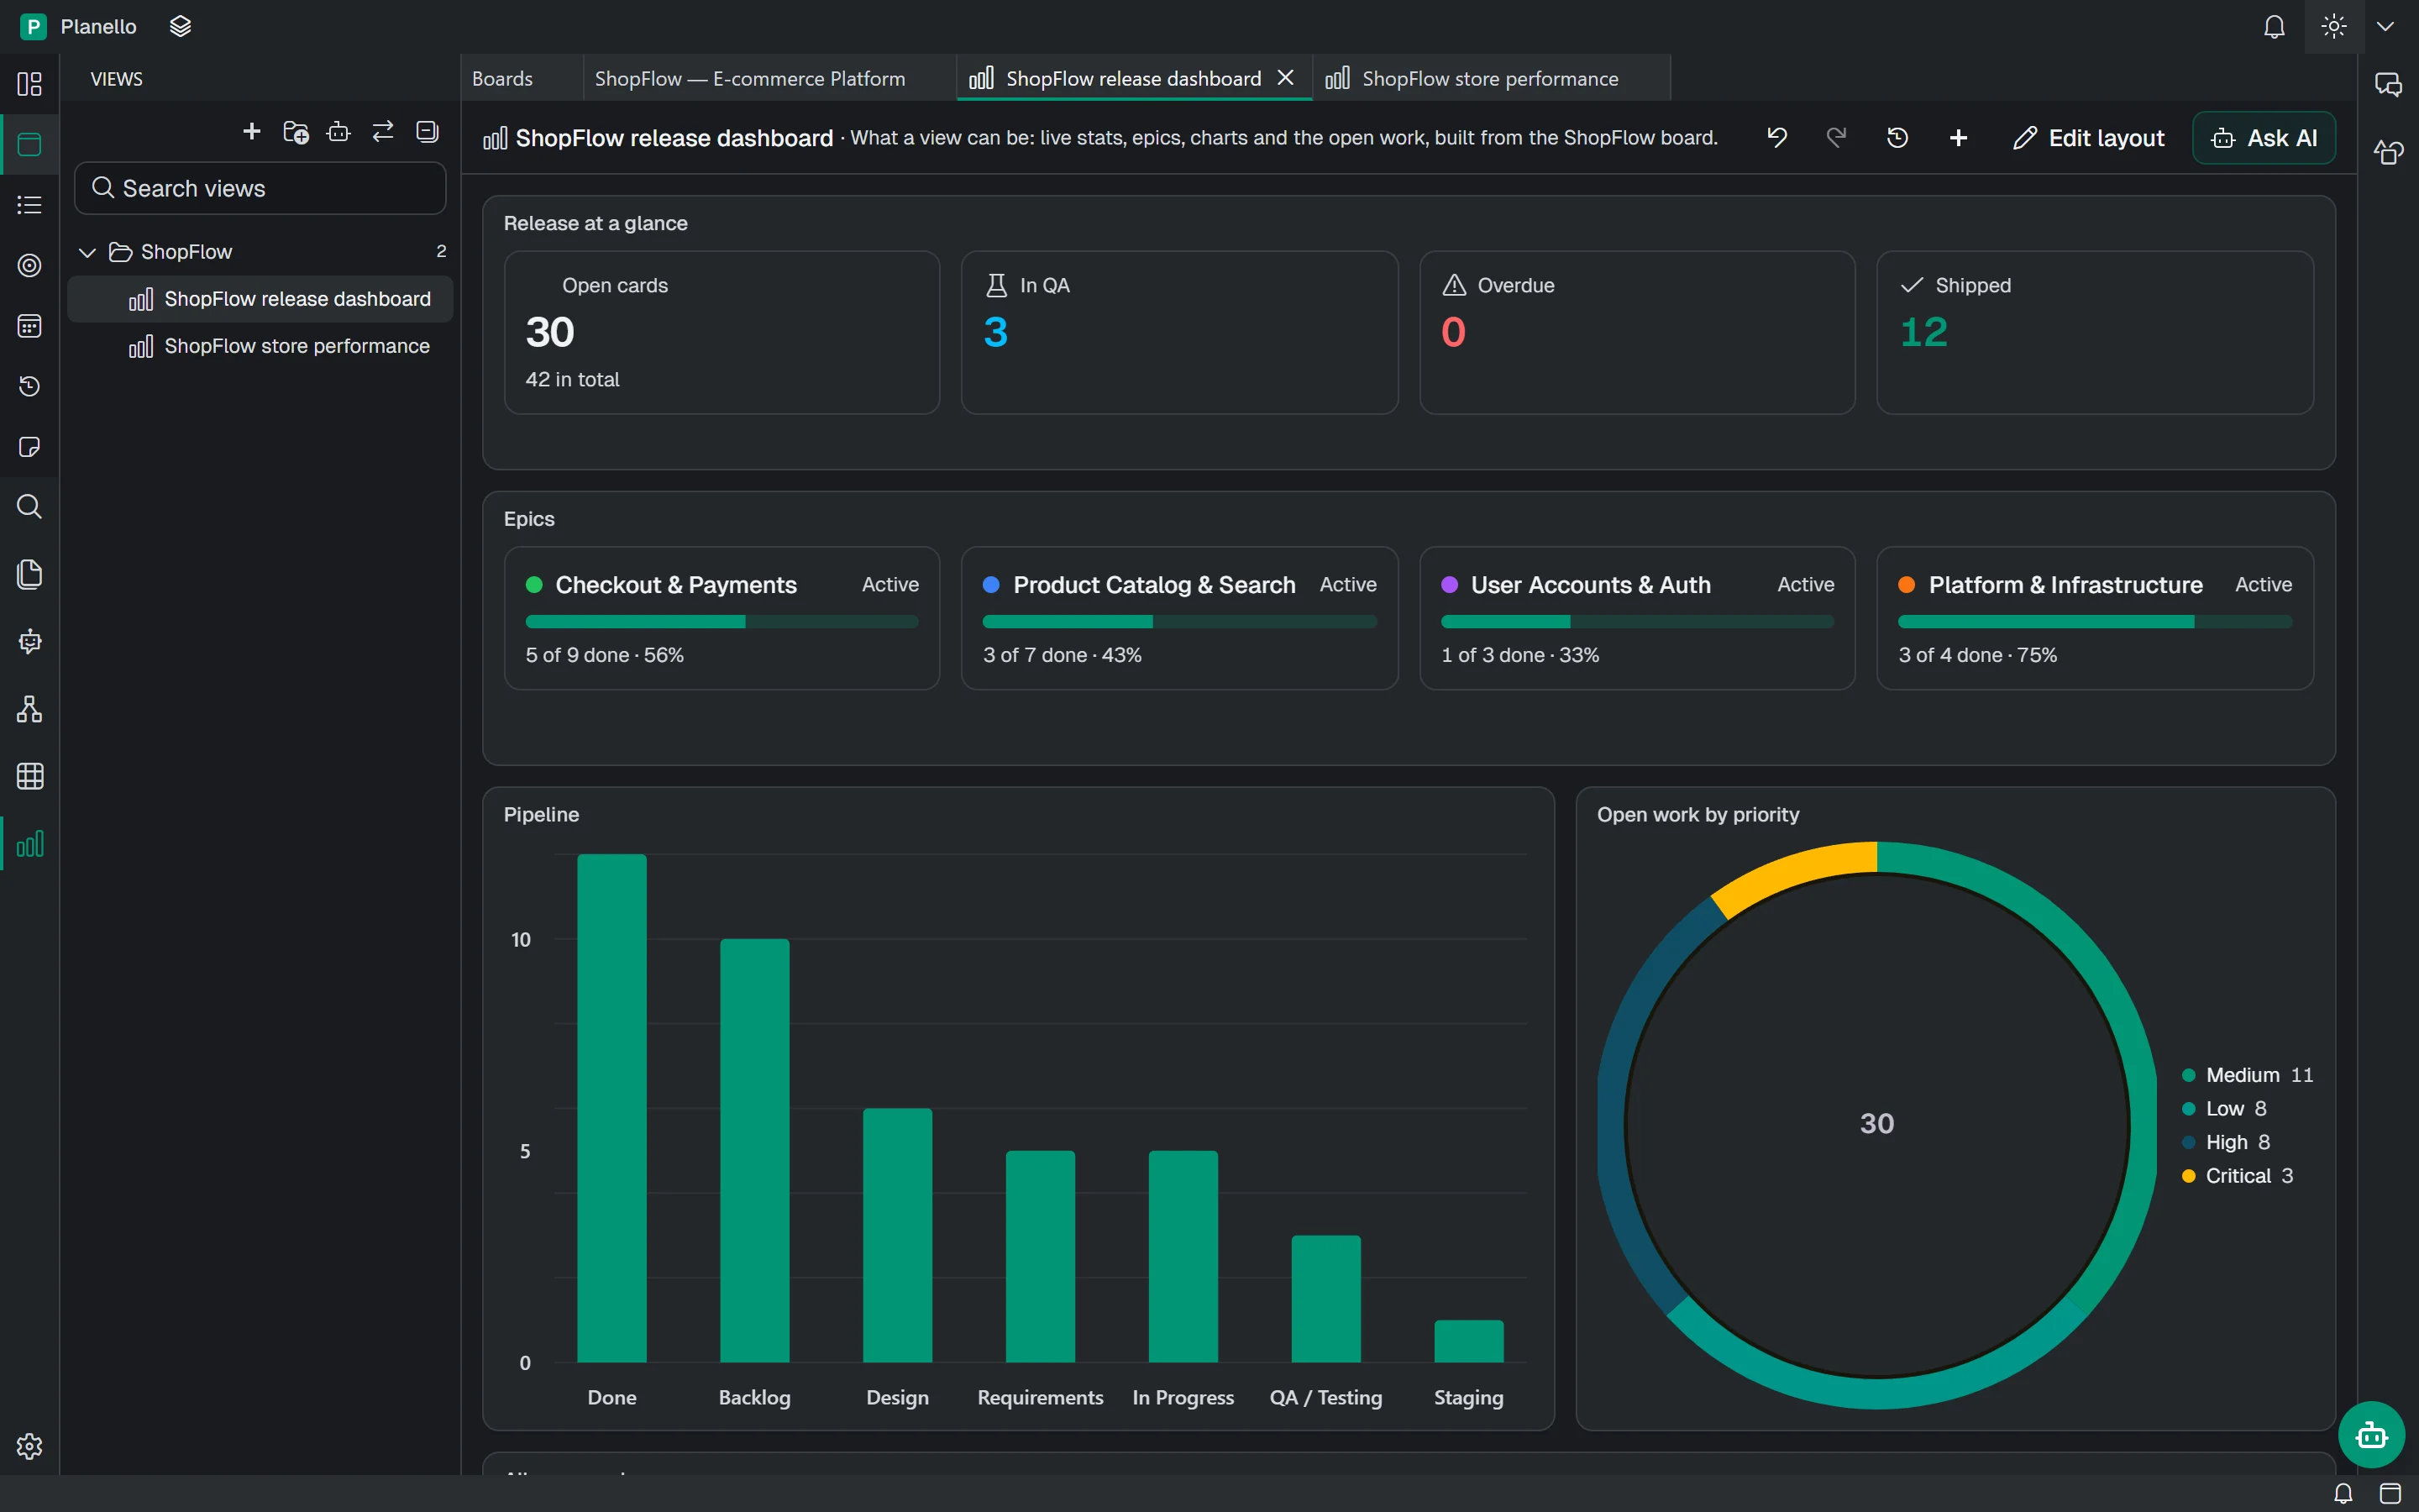Open the notifications bell in the top bar
2419x1512 pixels.
[x=2274, y=27]
